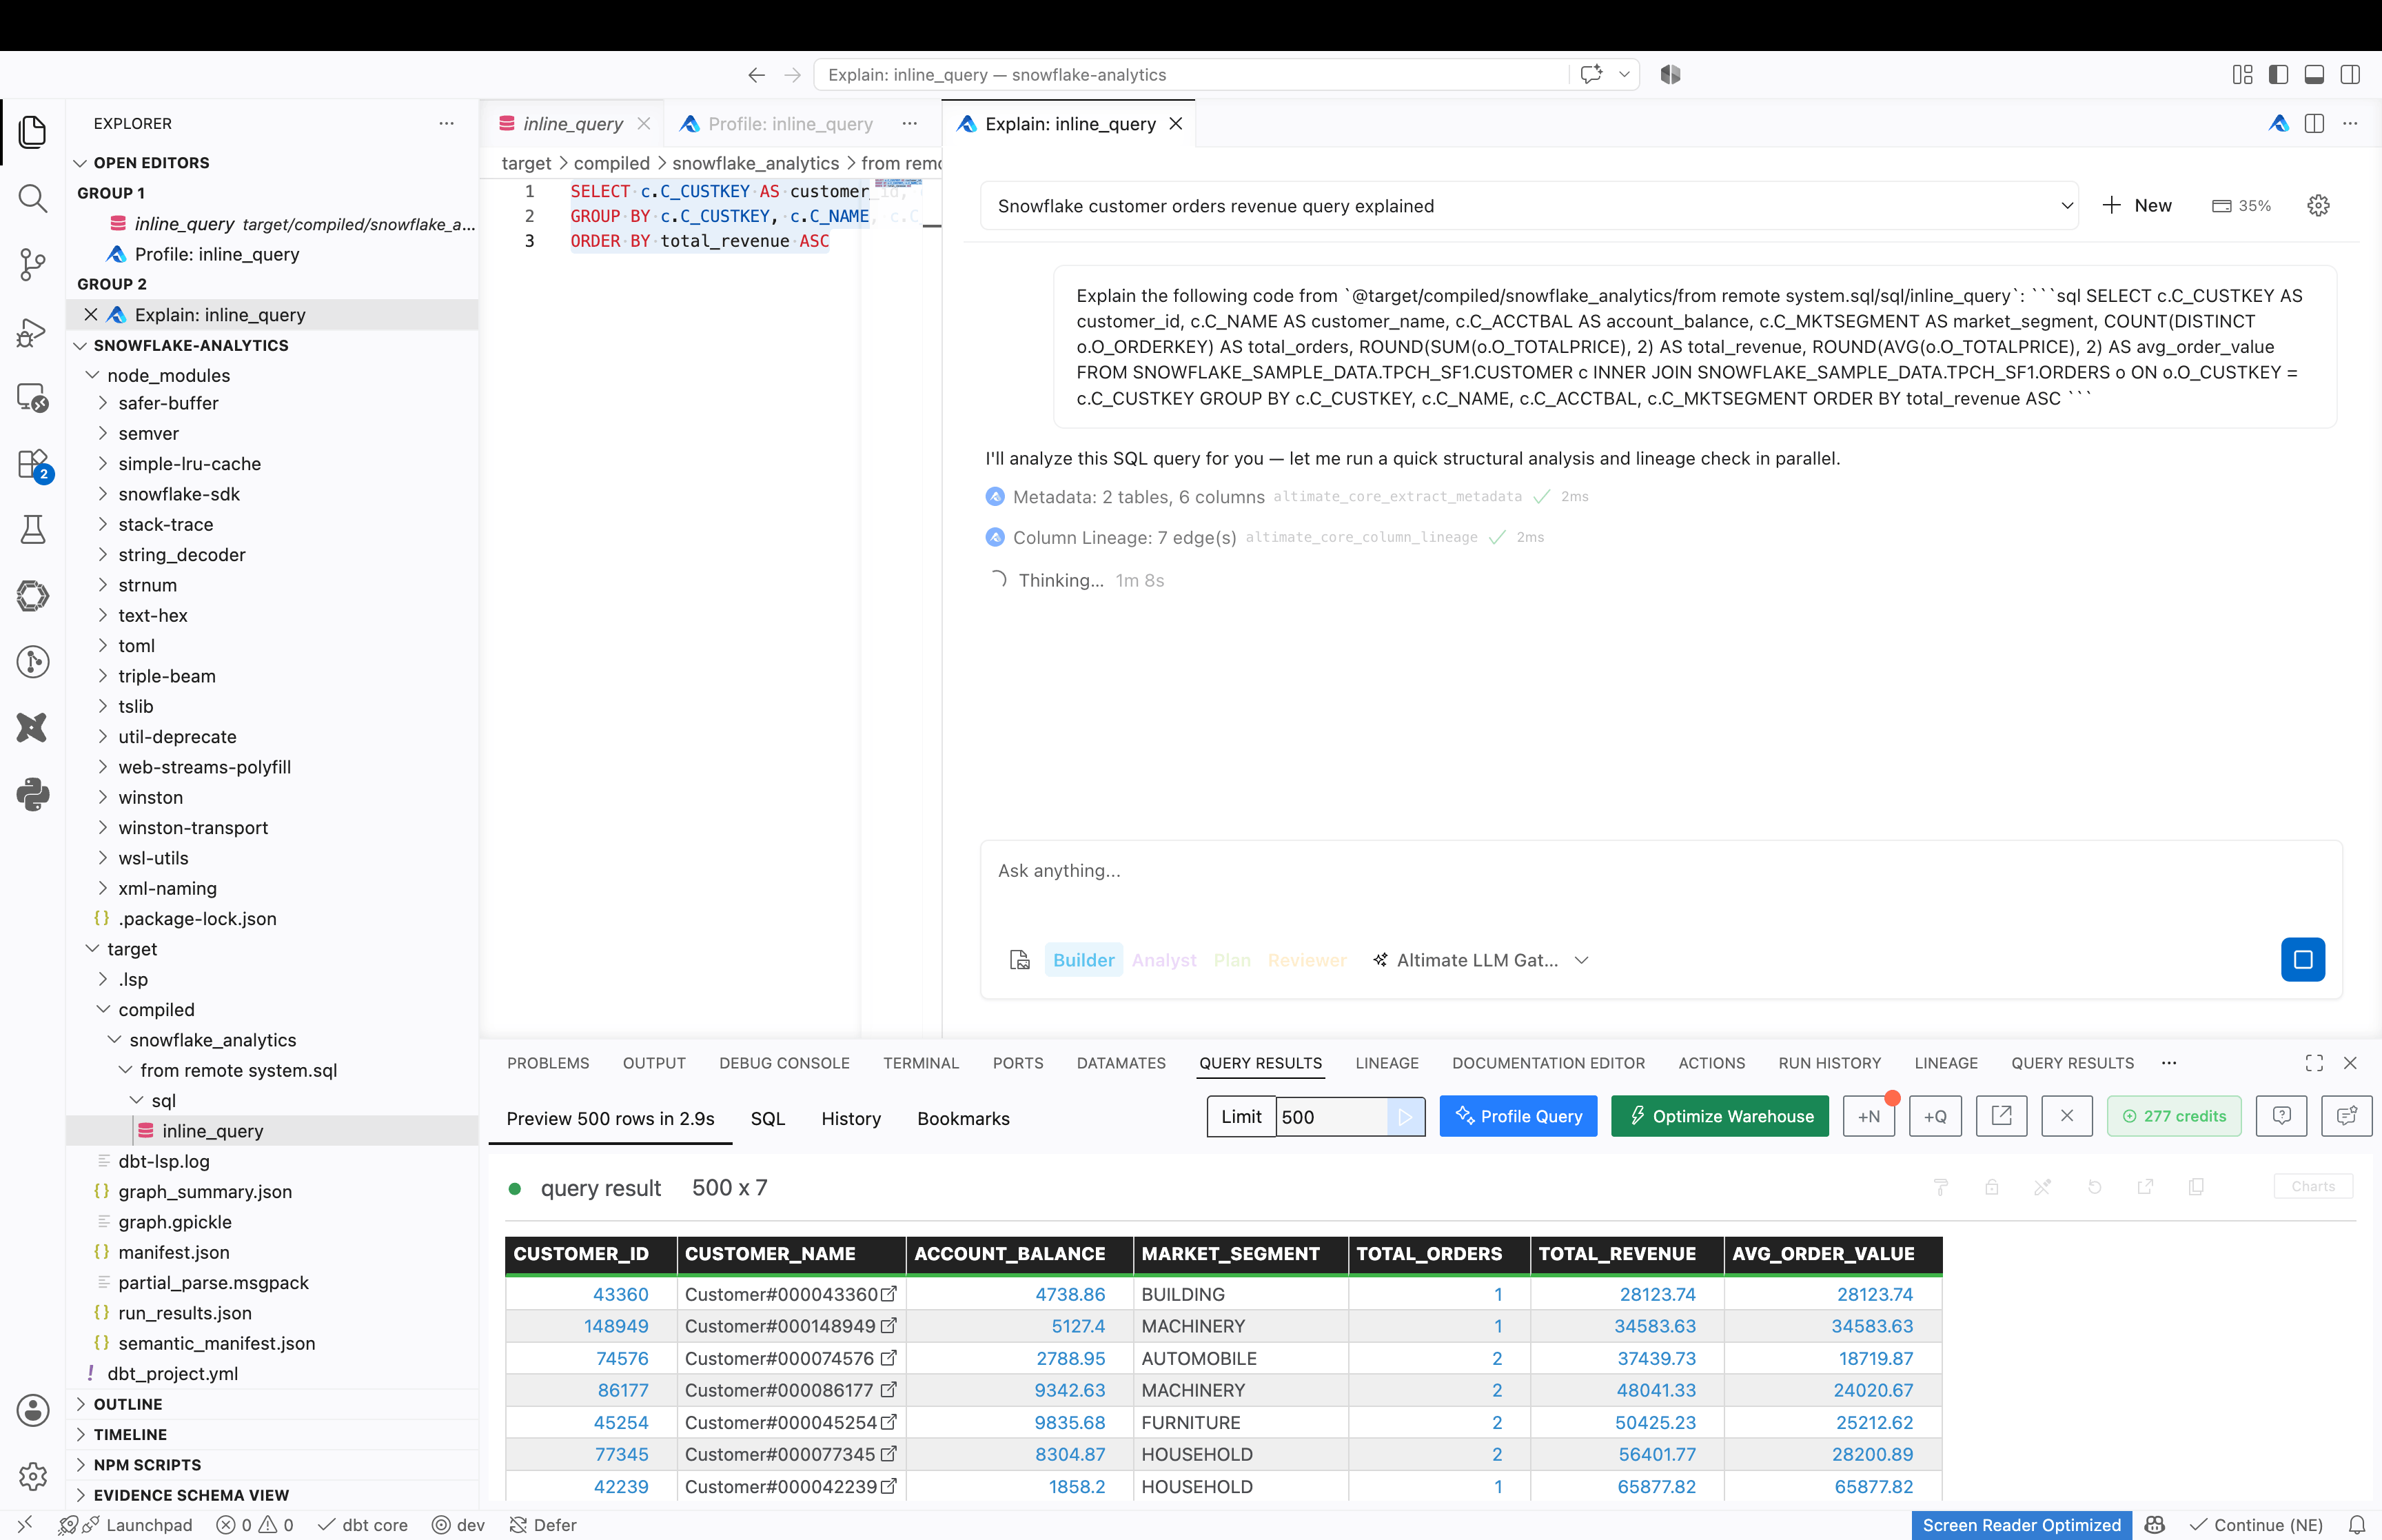Select the Analyst agent mode
The height and width of the screenshot is (1540, 2382).
[1163, 960]
